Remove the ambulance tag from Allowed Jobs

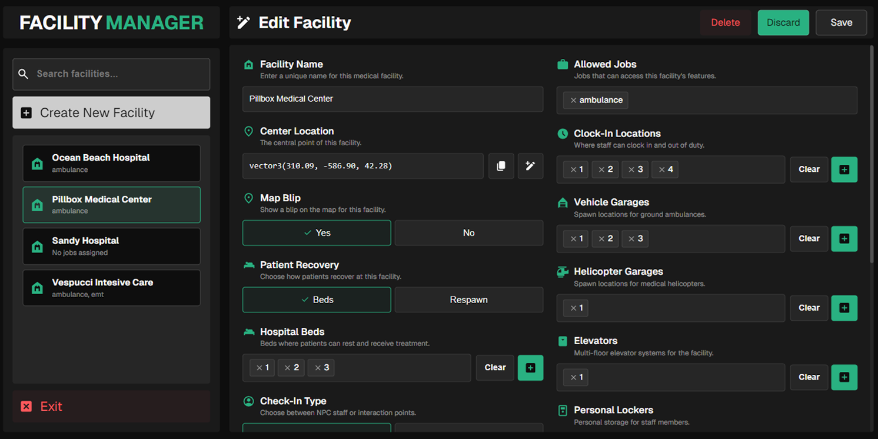click(x=573, y=100)
